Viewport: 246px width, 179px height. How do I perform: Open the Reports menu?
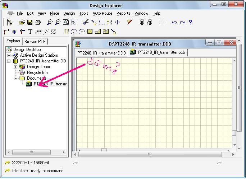[123, 14]
